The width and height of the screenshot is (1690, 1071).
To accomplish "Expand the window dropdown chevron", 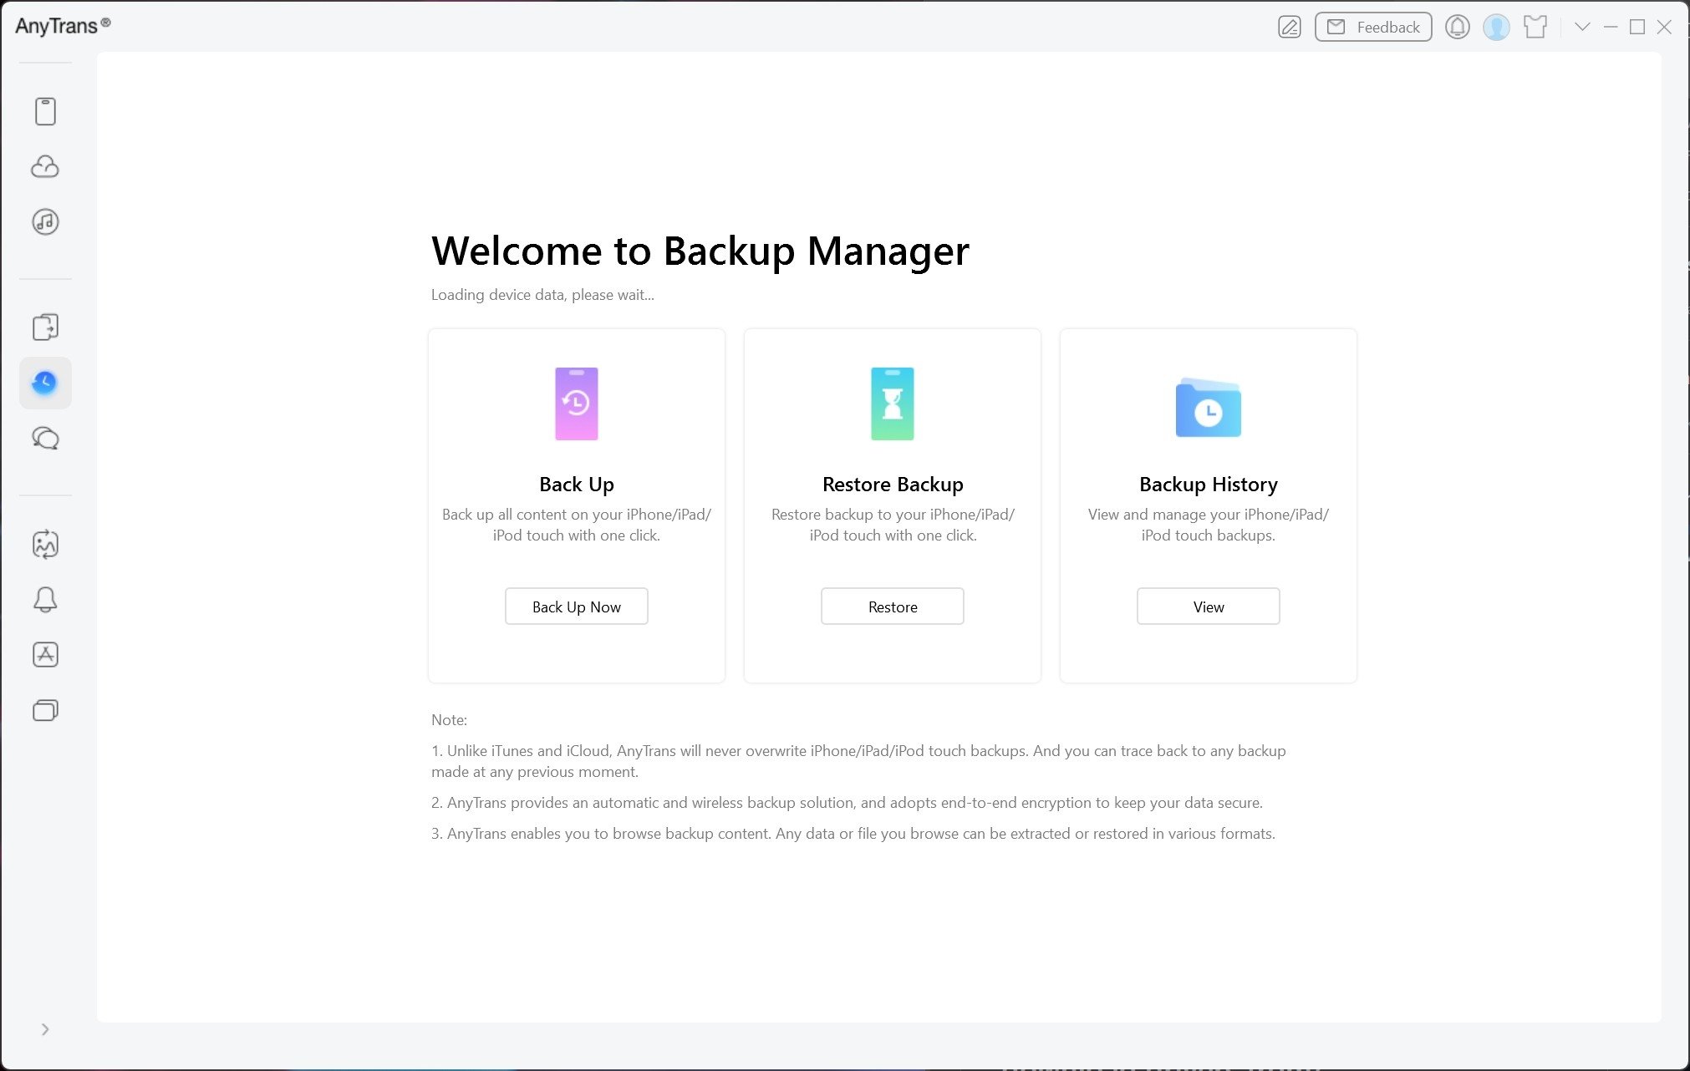I will pos(1581,26).
